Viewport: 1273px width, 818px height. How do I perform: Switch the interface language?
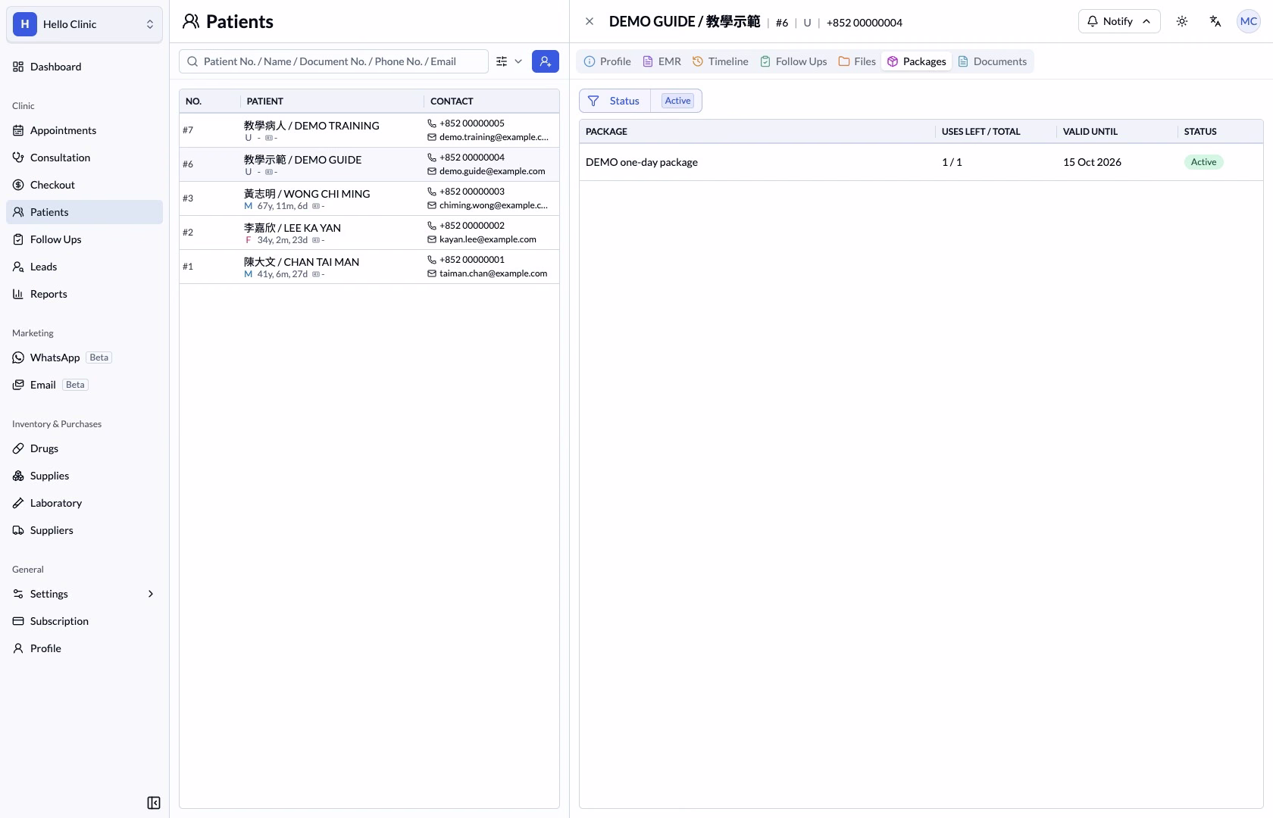tap(1215, 21)
